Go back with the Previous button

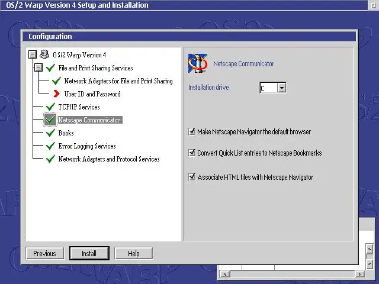[45, 253]
